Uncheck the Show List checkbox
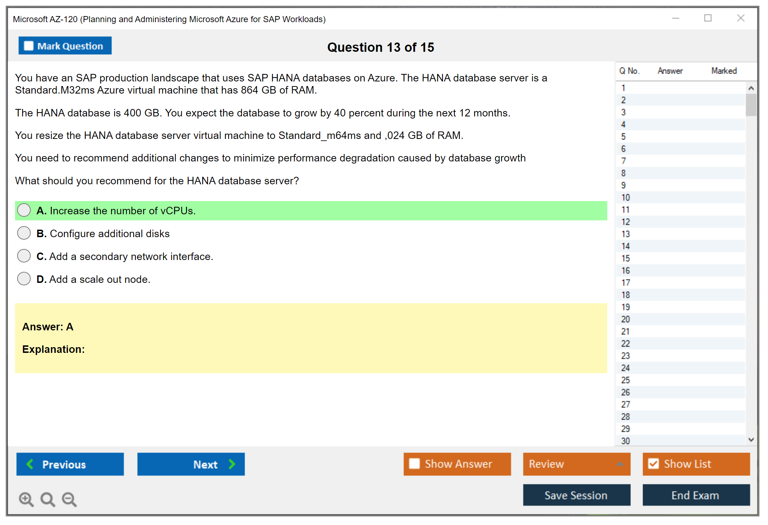The height and width of the screenshot is (525, 768). pos(653,464)
